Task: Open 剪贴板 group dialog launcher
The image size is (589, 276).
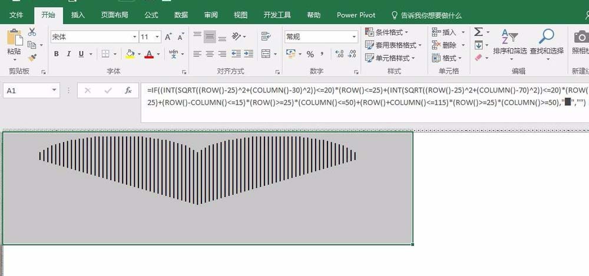Action: [x=44, y=71]
